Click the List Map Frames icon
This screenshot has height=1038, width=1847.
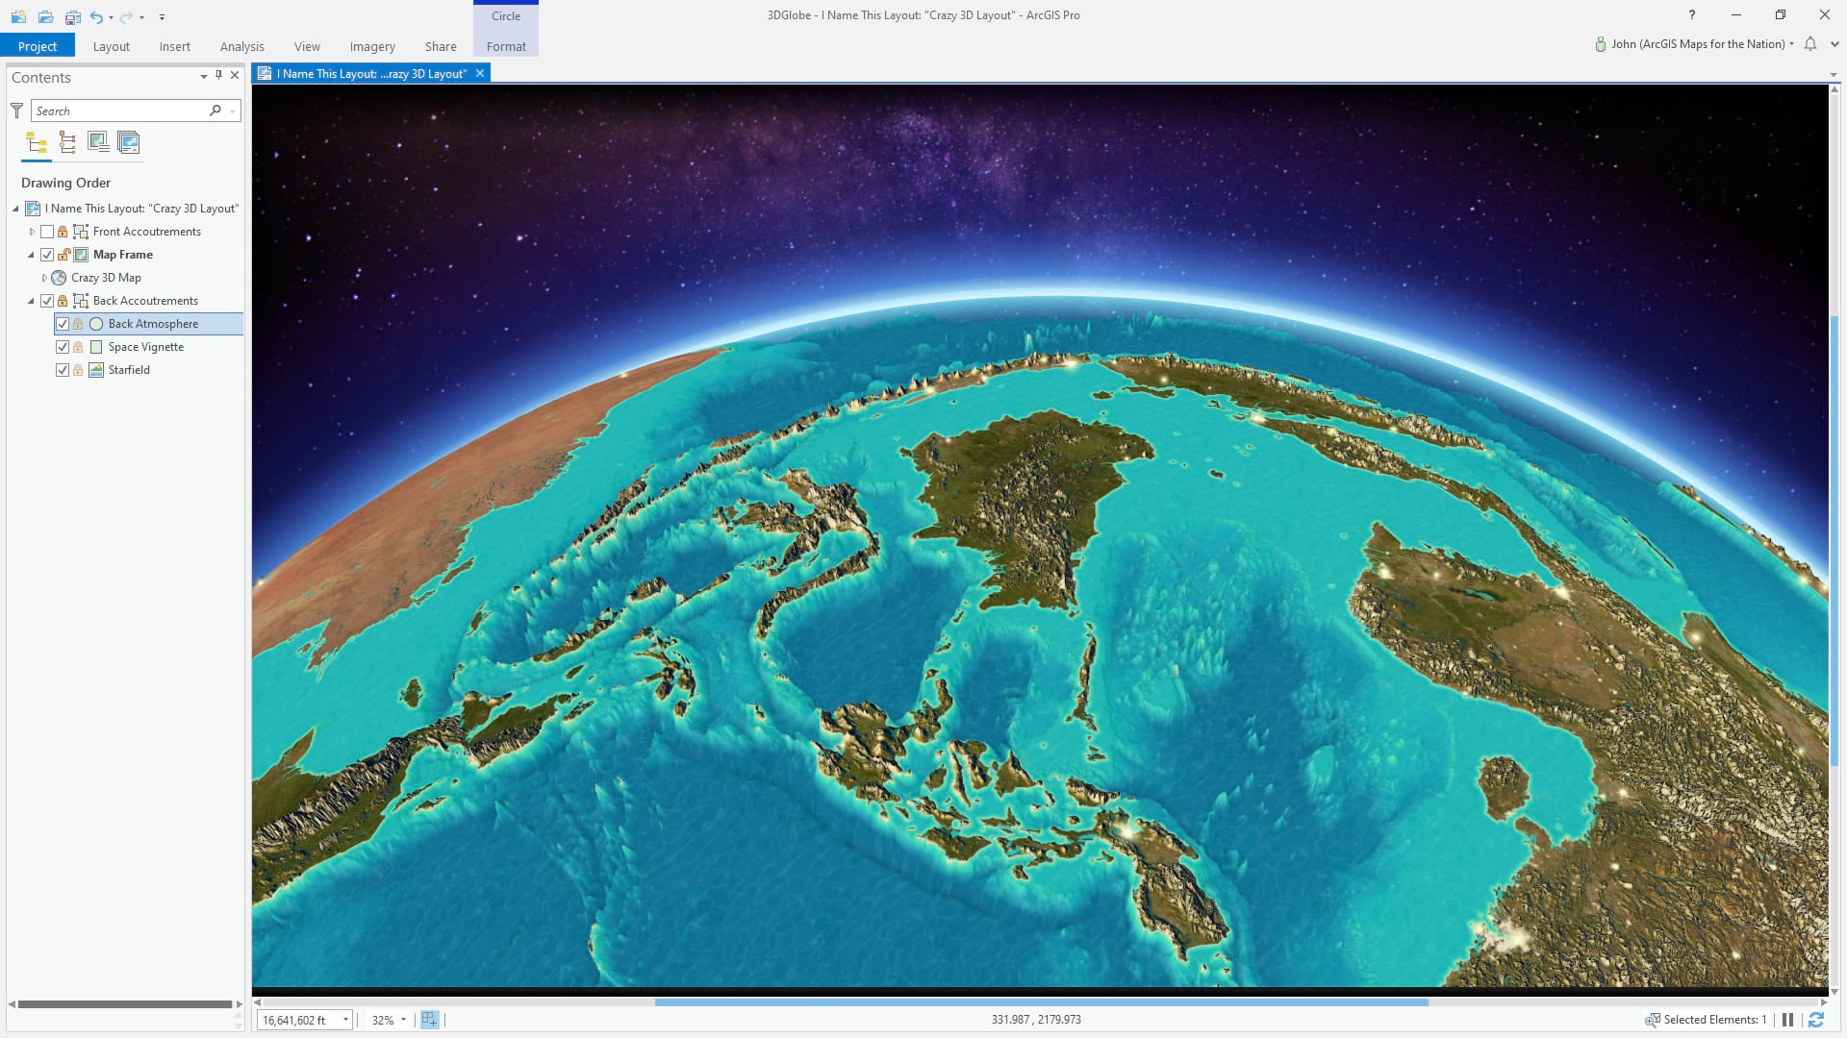click(x=98, y=142)
